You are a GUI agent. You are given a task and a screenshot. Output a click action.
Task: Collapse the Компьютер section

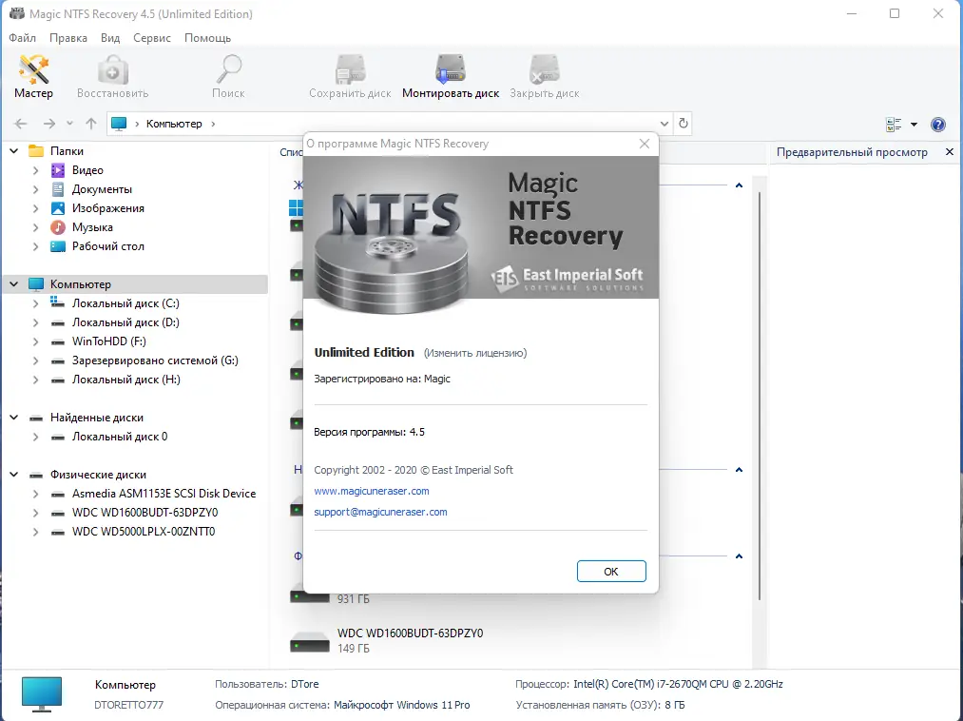point(13,283)
